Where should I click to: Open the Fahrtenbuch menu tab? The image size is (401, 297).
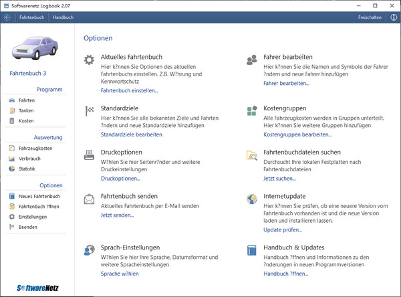31,17
